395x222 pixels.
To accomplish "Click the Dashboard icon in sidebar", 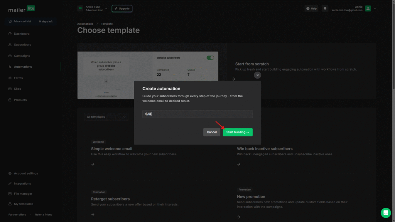I will click(x=10, y=34).
